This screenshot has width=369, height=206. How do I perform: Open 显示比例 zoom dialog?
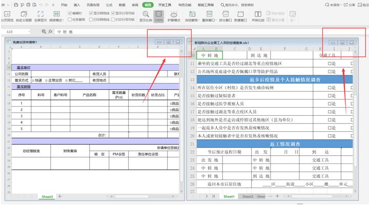[146, 16]
